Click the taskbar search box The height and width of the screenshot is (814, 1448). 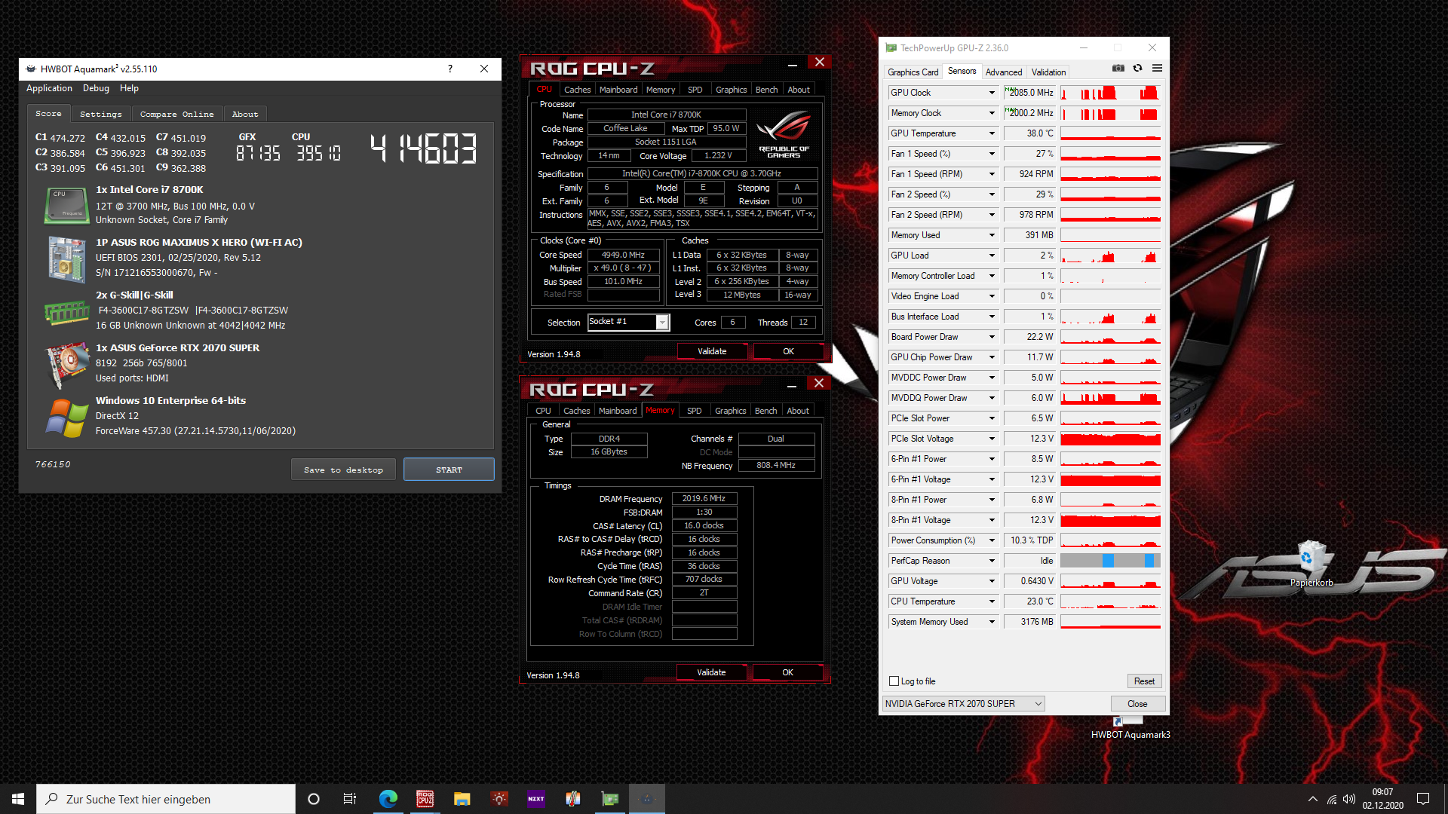[x=166, y=799]
